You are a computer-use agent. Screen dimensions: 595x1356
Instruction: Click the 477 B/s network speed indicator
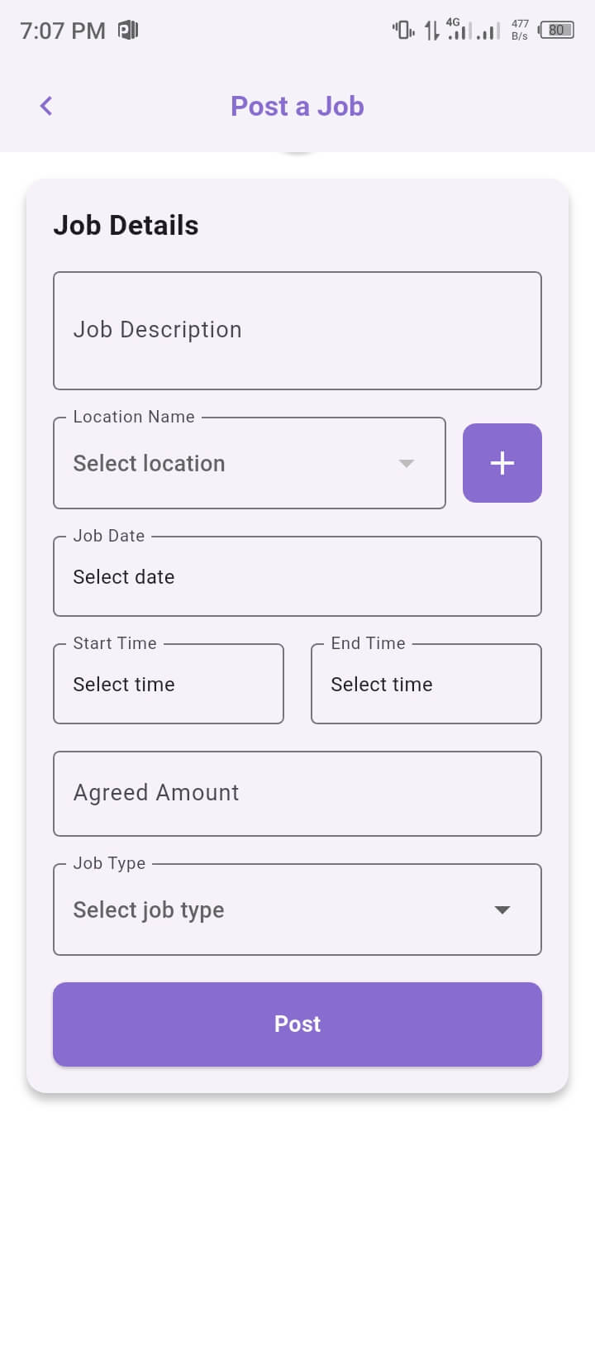(519, 30)
